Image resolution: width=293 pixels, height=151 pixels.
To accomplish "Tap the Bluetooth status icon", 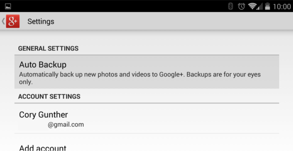I will (x=231, y=6).
